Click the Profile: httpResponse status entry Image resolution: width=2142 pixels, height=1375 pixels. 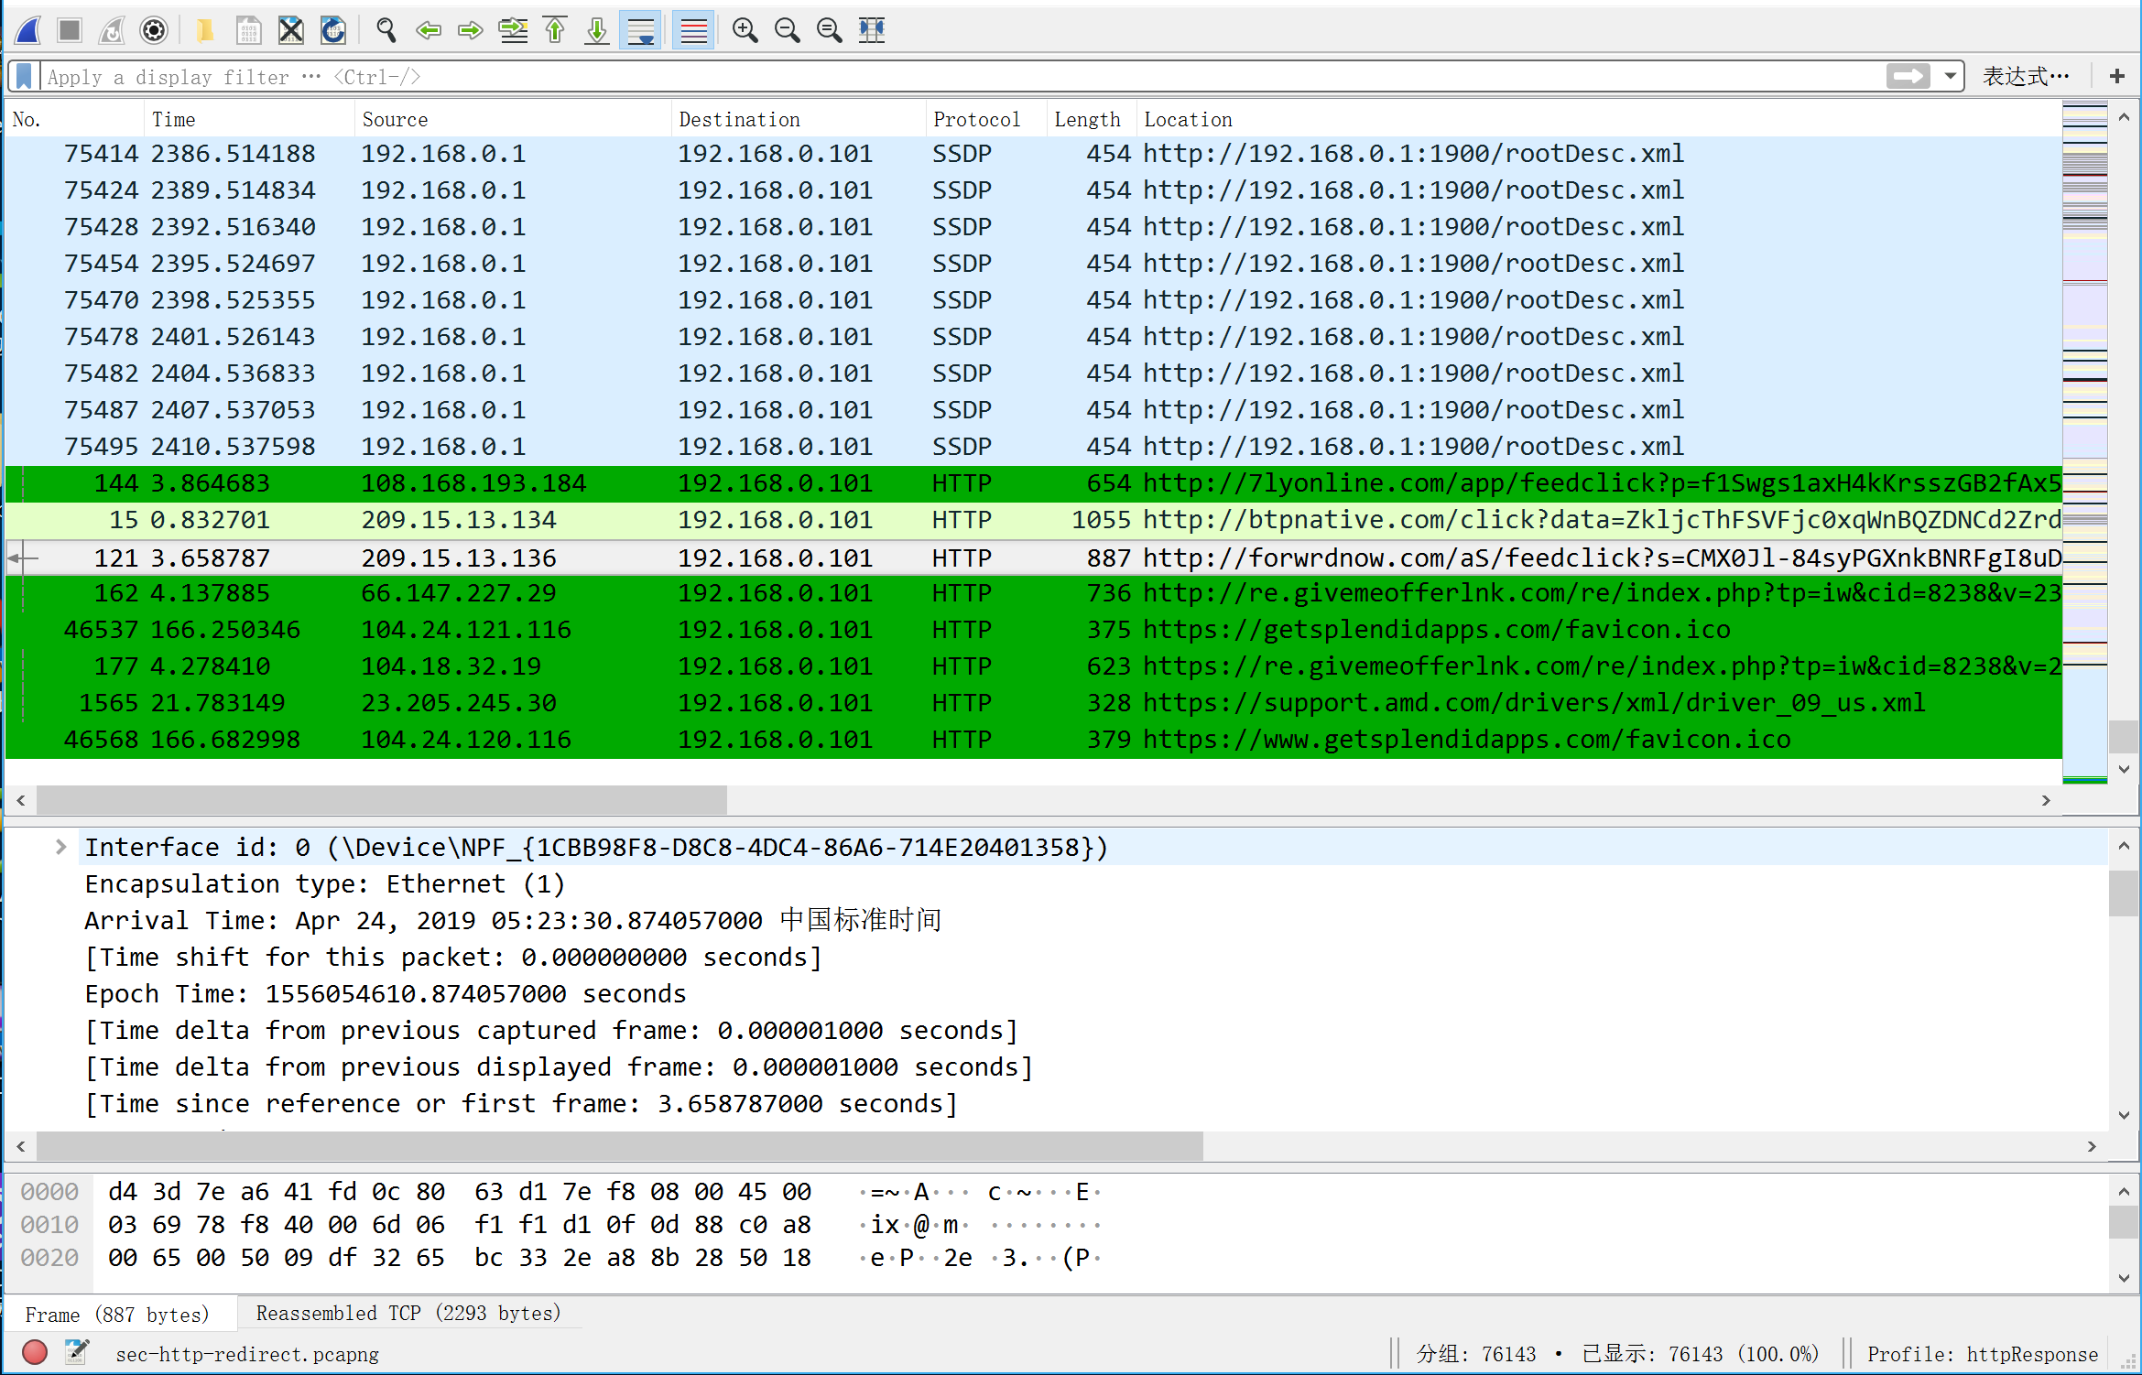[x=1982, y=1354]
